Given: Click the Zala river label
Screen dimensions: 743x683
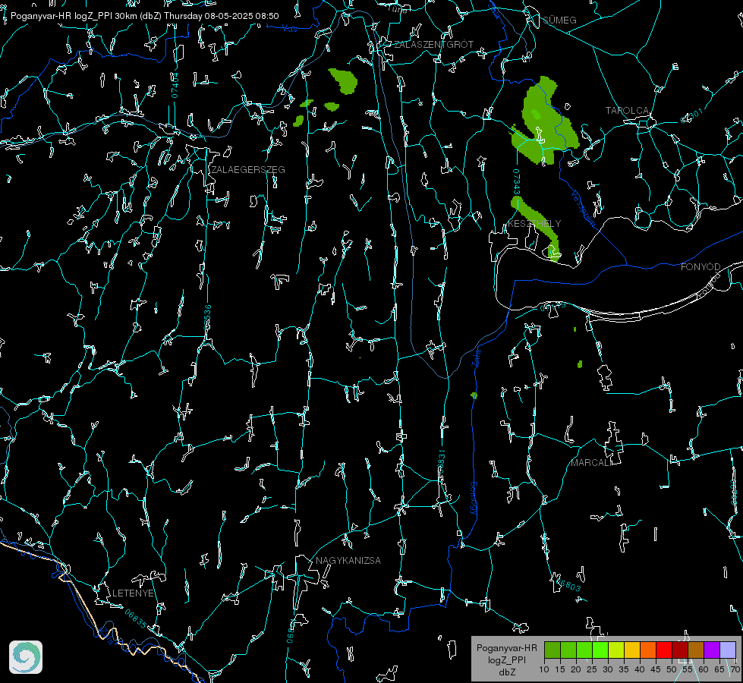Looking at the screenshot, I should tap(476, 357).
